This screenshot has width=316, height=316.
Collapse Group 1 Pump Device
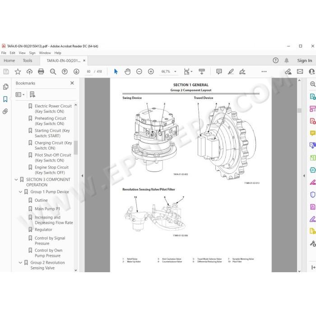20,192
